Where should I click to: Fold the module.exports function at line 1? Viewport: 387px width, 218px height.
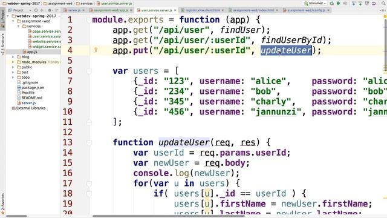pyautogui.click(x=89, y=20)
